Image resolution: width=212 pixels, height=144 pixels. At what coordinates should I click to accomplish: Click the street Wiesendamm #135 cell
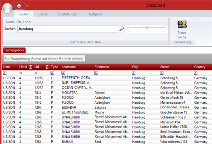[x=174, y=142]
